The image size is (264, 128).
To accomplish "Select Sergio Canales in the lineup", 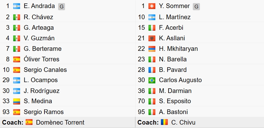I will pos(45,70).
